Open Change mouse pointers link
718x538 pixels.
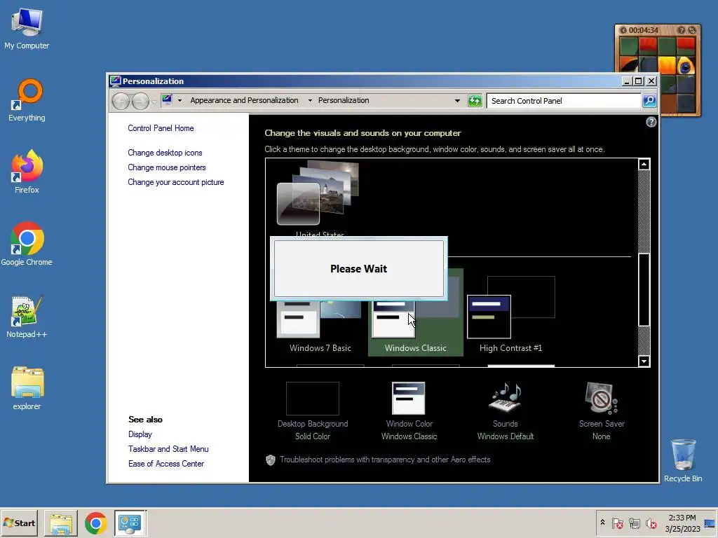point(167,167)
